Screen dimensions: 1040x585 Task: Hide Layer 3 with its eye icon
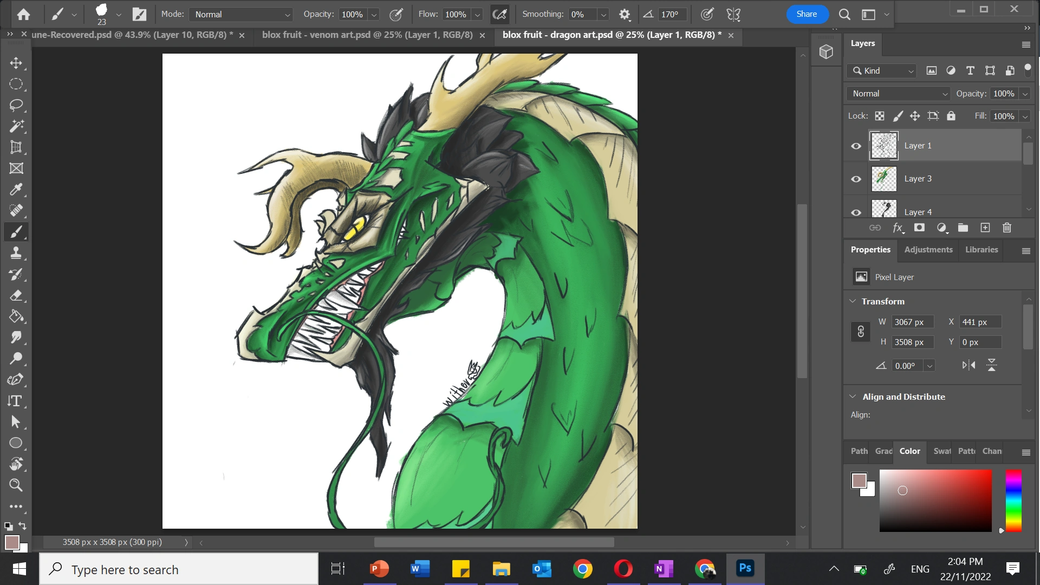856,179
